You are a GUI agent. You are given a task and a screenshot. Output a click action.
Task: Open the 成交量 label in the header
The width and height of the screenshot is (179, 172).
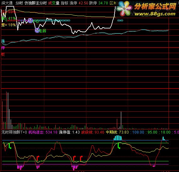tap(54, 3)
